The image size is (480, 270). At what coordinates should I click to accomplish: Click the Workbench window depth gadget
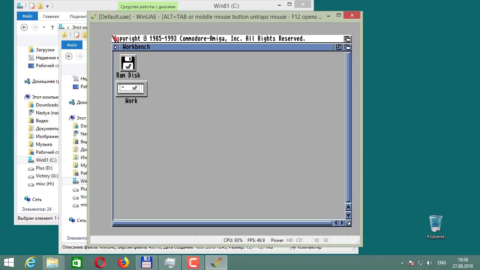(347, 47)
